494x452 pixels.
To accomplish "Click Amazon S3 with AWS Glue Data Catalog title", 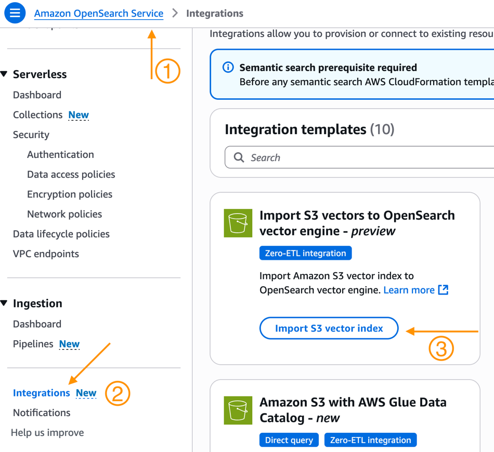I will [x=353, y=410].
